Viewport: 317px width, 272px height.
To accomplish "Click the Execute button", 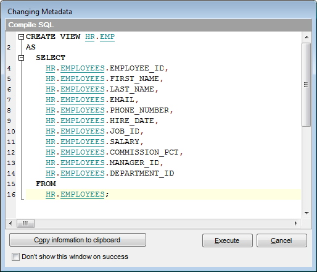I will click(x=228, y=240).
